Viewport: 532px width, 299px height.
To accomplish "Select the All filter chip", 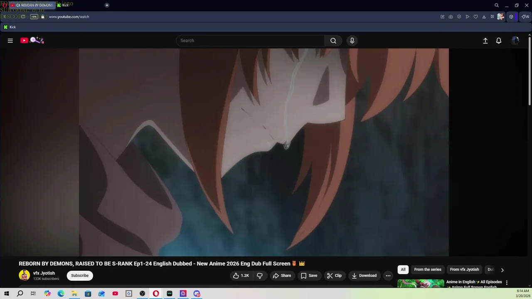I will [403, 270].
